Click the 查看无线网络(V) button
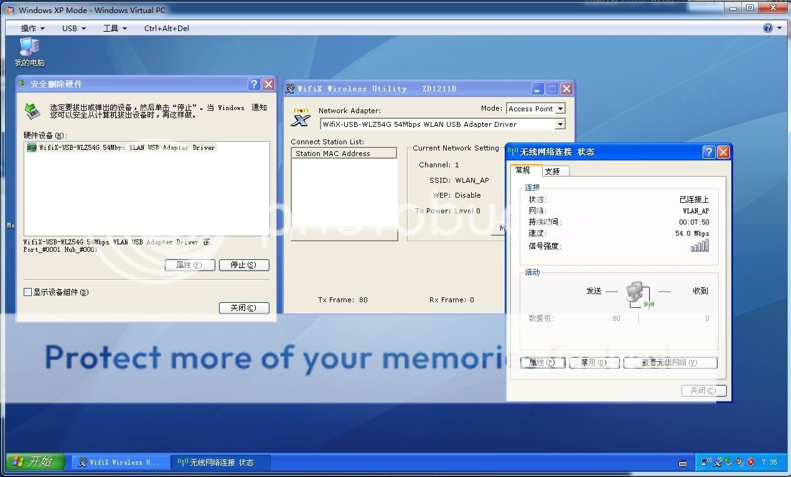Screen dimensions: 791x477 click(670, 363)
